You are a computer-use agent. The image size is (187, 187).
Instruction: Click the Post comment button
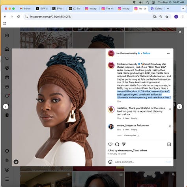click(x=168, y=162)
